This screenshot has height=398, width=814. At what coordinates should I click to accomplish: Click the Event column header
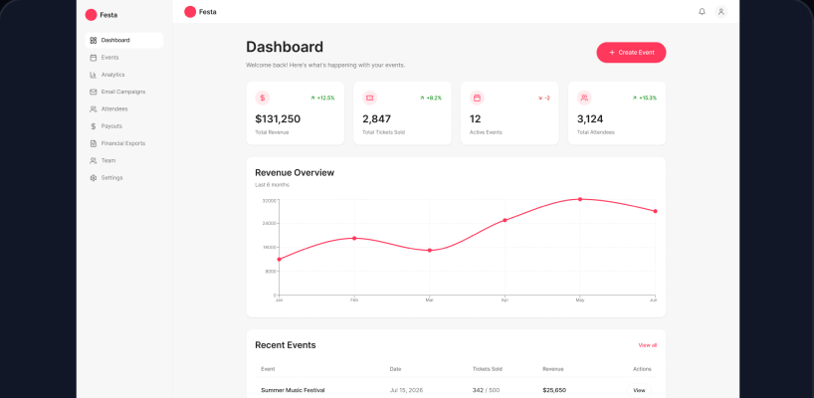point(268,369)
